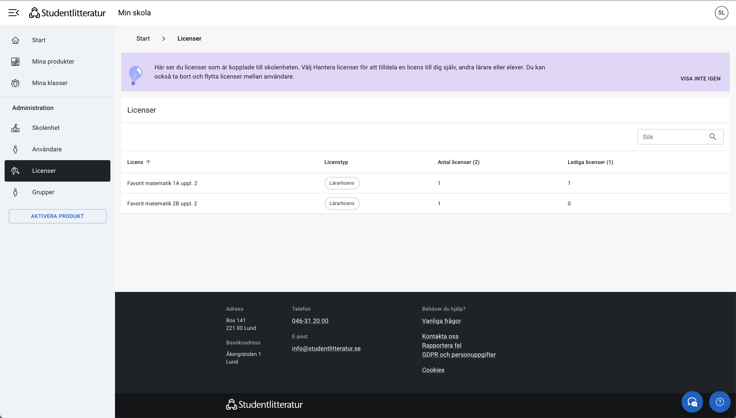Click Lärarlicens chip for Favorit matematik 2B
Image resolution: width=736 pixels, height=418 pixels.
tap(342, 203)
